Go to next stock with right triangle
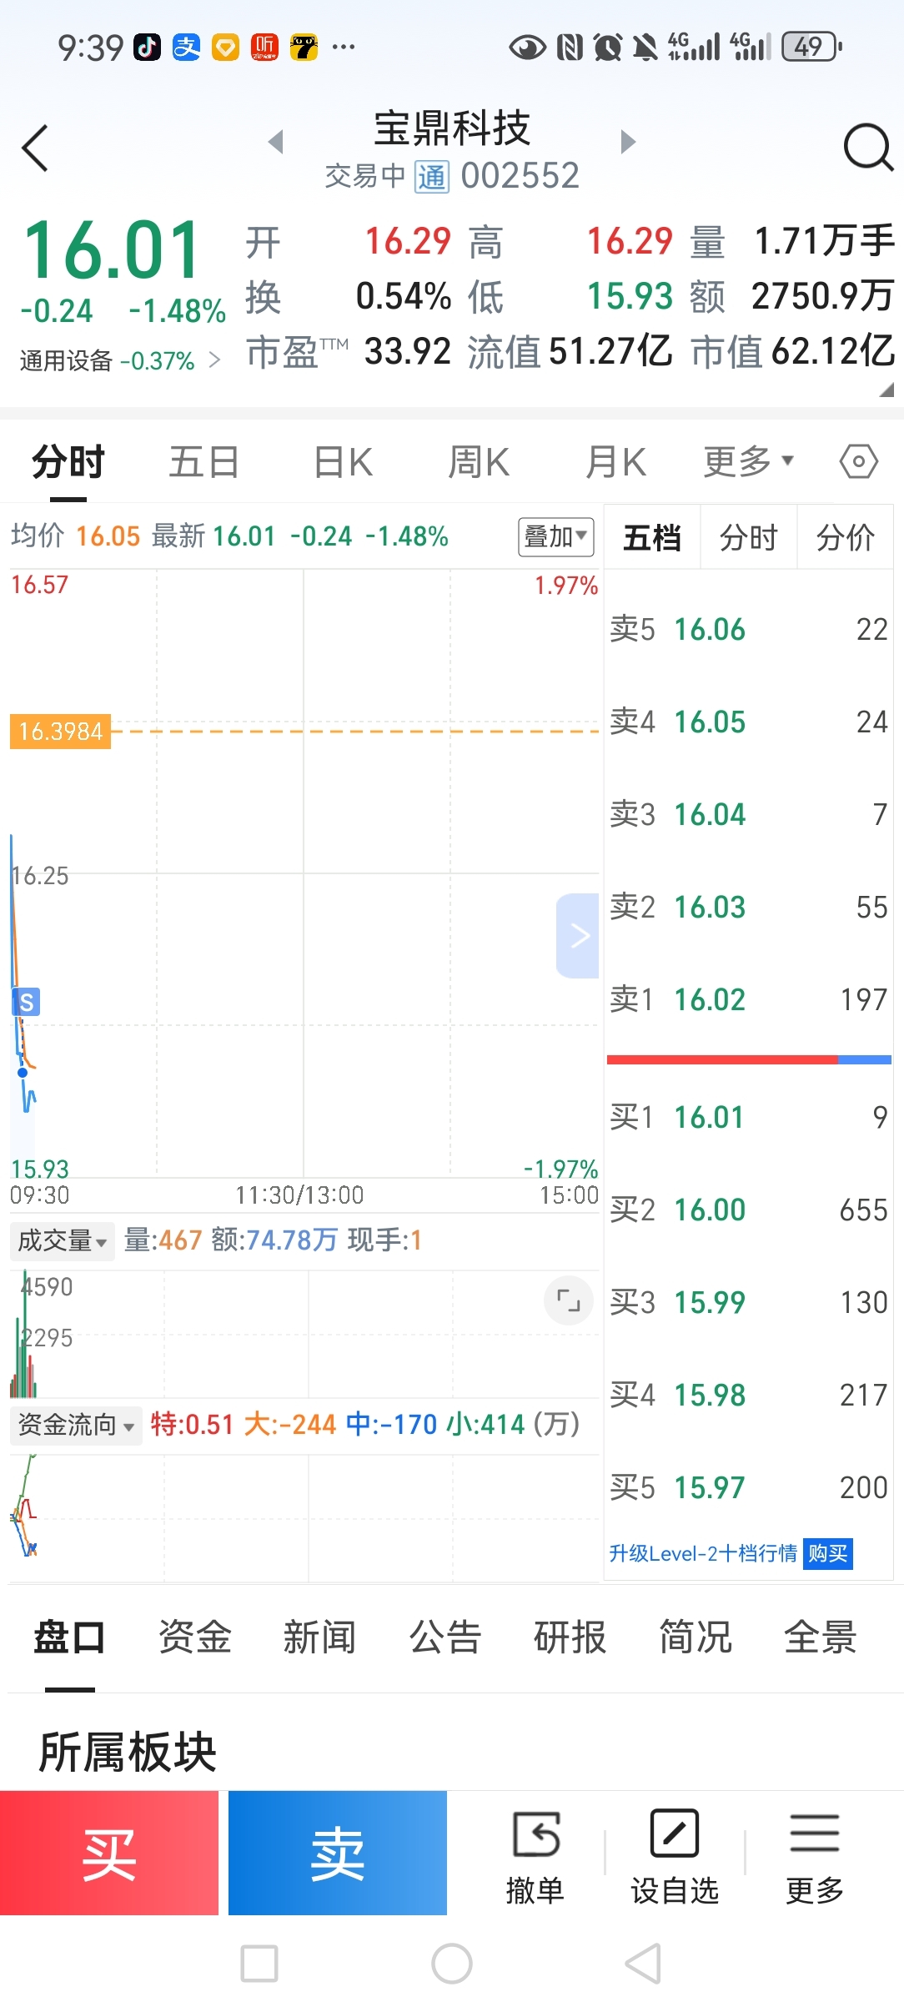Image resolution: width=904 pixels, height=2012 pixels. click(628, 142)
